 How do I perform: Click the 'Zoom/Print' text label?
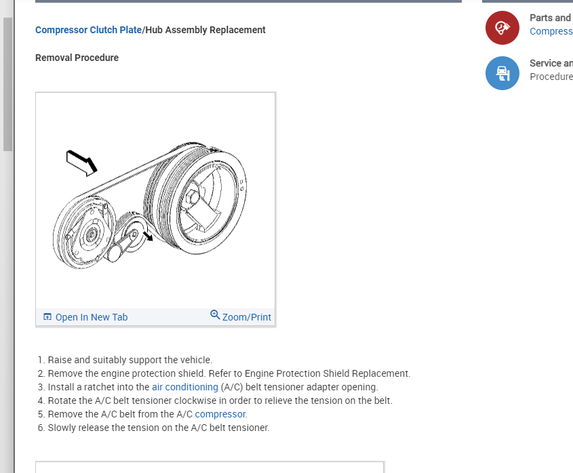(247, 317)
